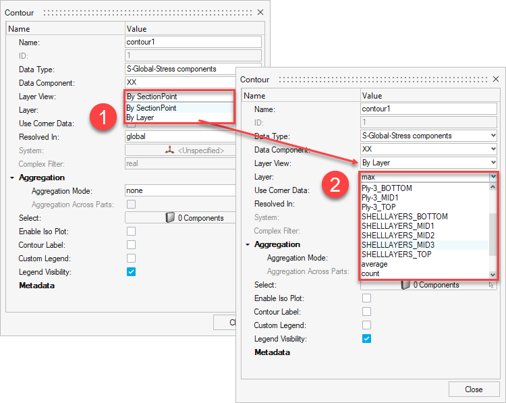The height and width of the screenshot is (403, 506).
Task: Click the Name field contour1 in back dialog
Action: pyautogui.click(x=194, y=42)
